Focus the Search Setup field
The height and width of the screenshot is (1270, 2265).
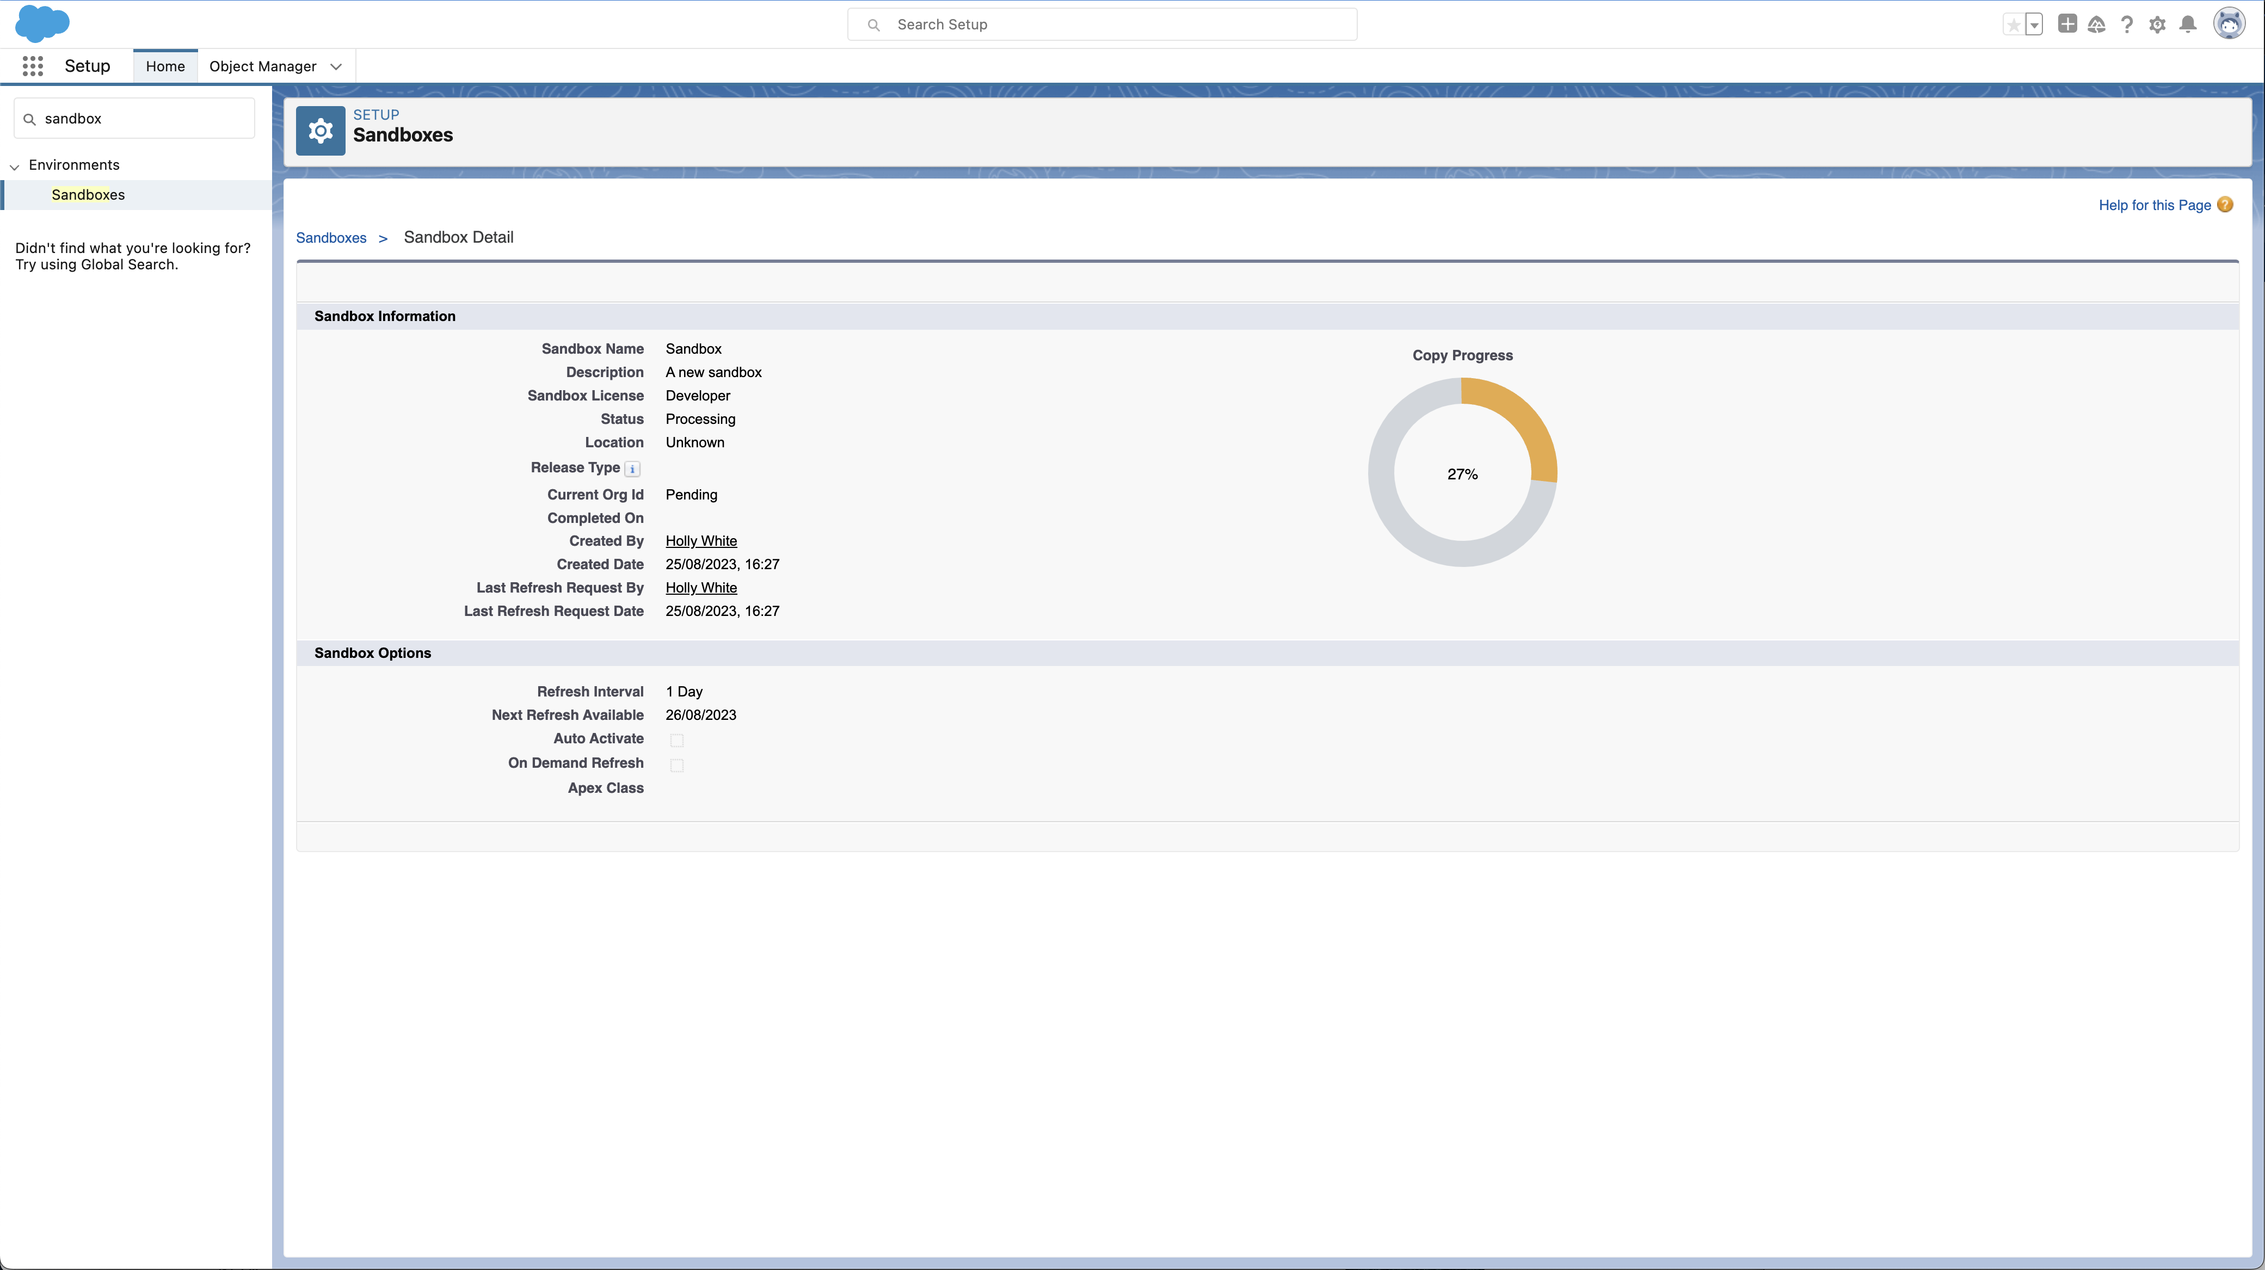1101,24
